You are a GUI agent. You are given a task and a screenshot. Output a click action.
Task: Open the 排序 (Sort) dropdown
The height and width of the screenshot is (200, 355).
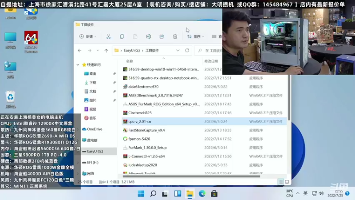point(195,36)
